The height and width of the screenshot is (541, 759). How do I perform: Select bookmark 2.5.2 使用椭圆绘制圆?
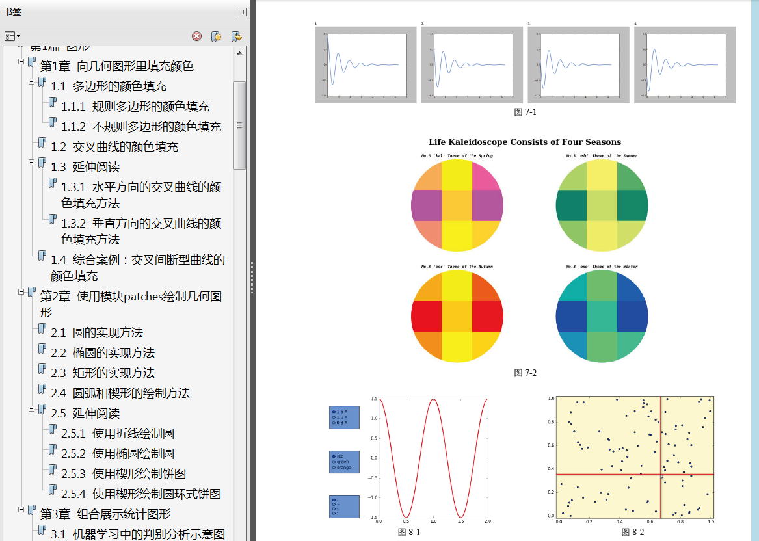(118, 454)
